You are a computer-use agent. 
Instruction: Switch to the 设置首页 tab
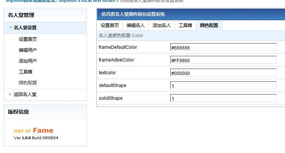pyautogui.click(x=110, y=25)
